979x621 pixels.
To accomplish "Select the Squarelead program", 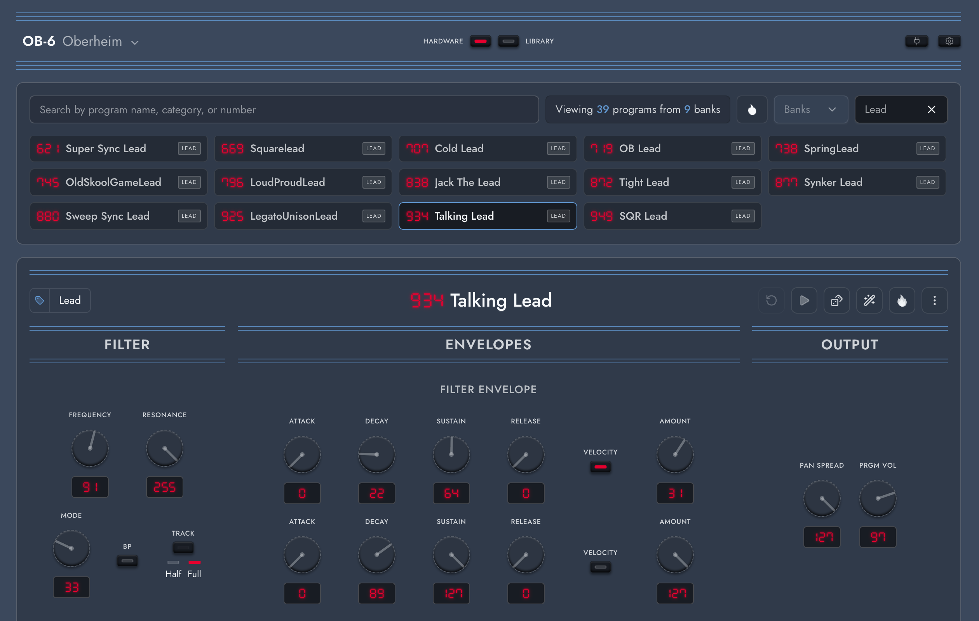I will coord(303,148).
